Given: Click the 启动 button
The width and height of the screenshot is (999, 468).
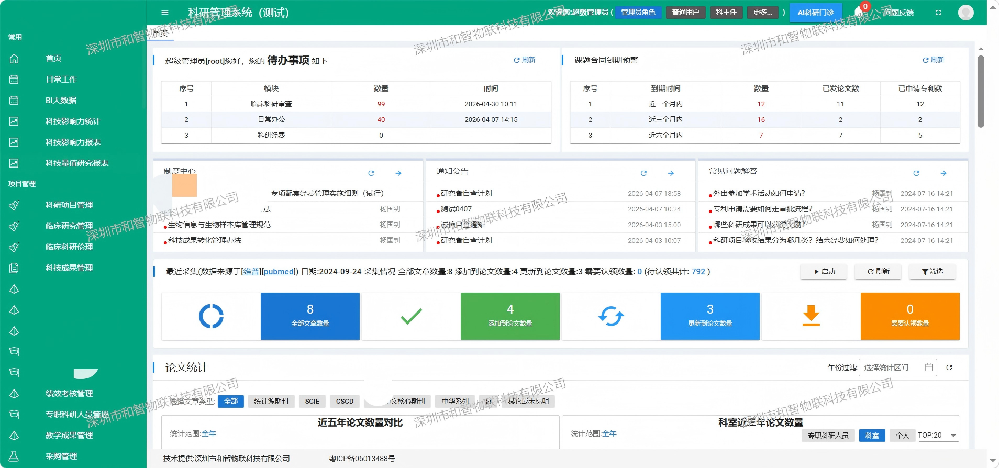Looking at the screenshot, I should [824, 272].
